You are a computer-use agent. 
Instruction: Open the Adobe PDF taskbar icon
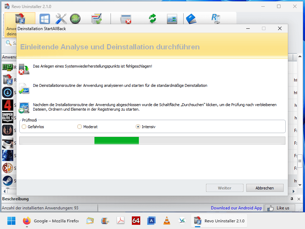point(121,221)
